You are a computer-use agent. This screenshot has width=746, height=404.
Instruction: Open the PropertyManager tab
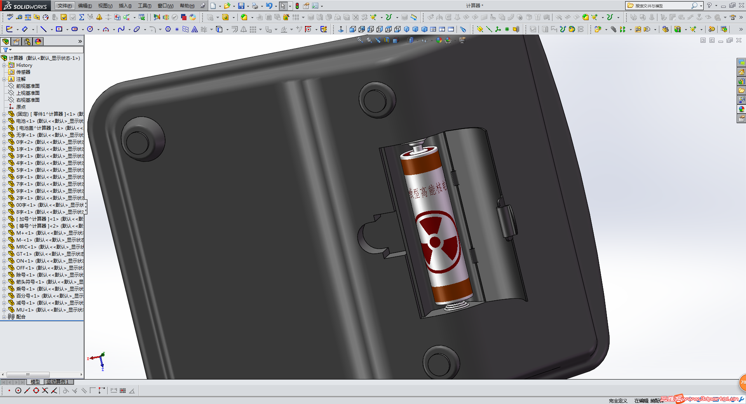(x=16, y=42)
